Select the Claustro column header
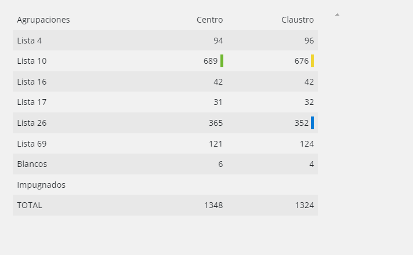This screenshot has width=413, height=255. 298,20
